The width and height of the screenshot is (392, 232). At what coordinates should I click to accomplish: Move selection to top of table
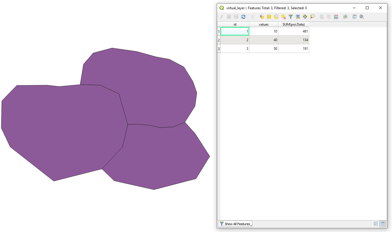298,17
